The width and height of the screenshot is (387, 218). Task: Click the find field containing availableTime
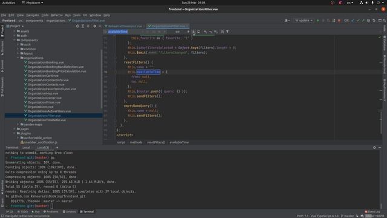click(x=125, y=31)
